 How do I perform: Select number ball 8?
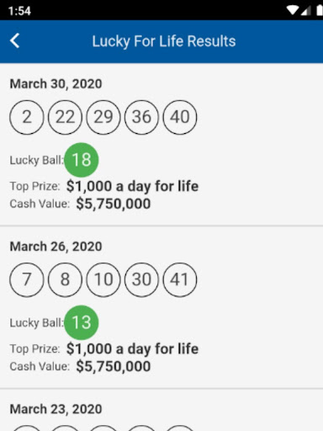[x=65, y=279]
